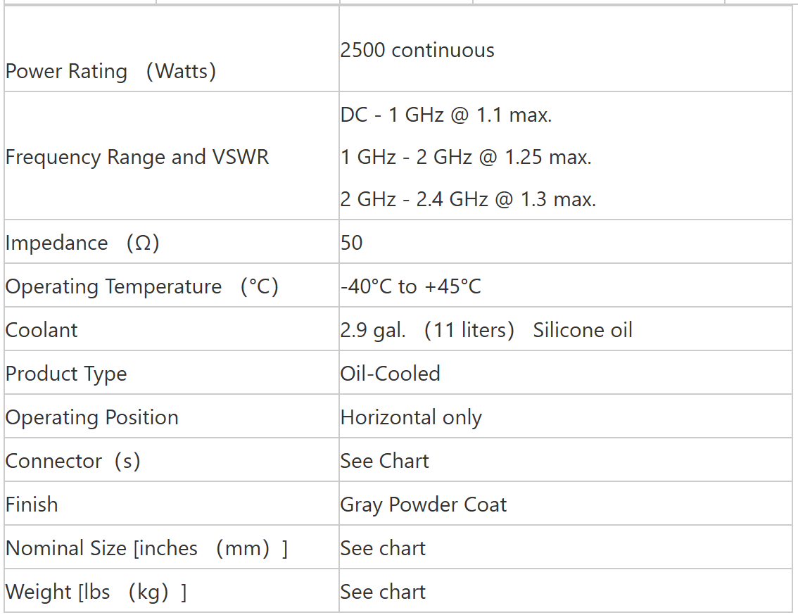Select the Operating Position label
The image size is (798, 615).
pyautogui.click(x=91, y=417)
